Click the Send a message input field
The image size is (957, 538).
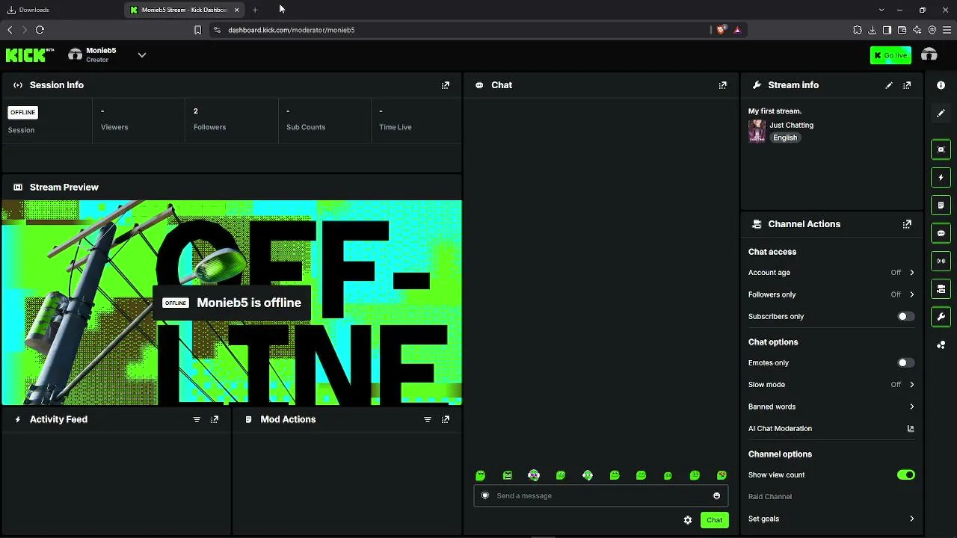point(600,495)
